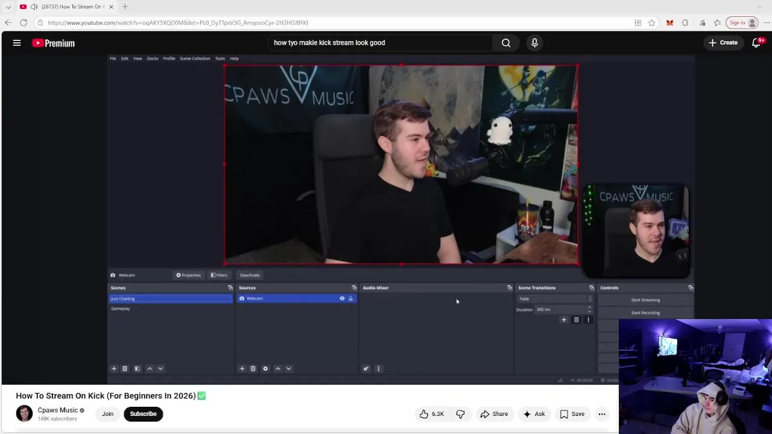Open YouTube notifications bell
Viewport: 772px width, 434px height.
tap(756, 43)
